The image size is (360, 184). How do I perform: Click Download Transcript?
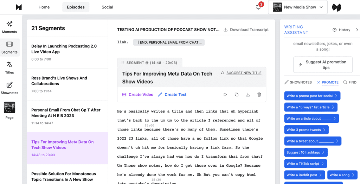[x=246, y=30]
